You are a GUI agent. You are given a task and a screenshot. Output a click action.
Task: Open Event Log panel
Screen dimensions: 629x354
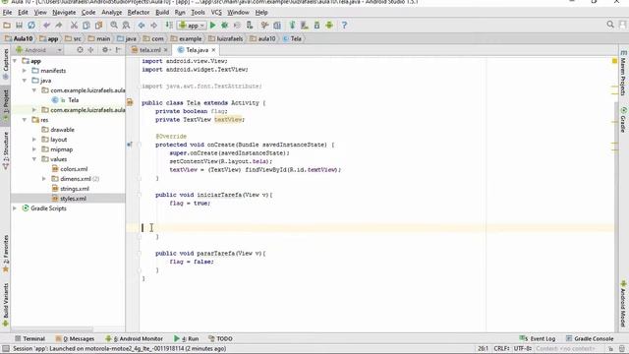coord(538,338)
